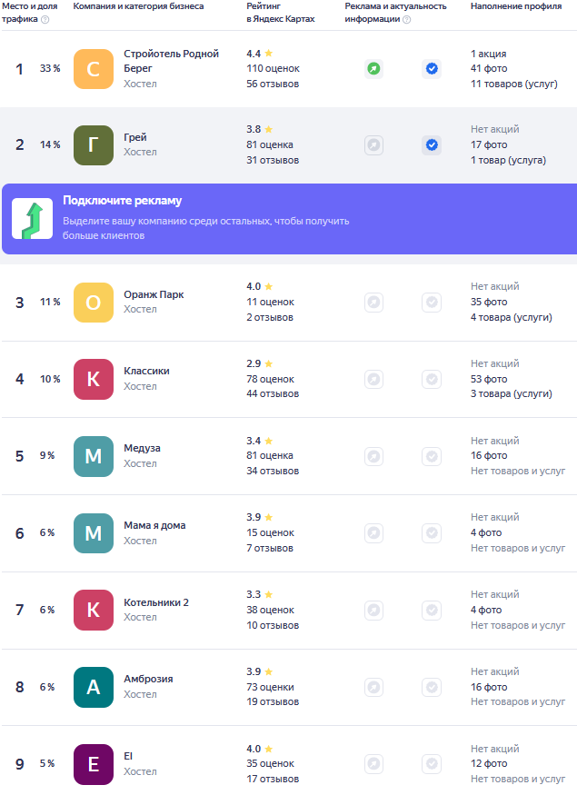The width and height of the screenshot is (577, 795).
Task: Open the company name 'El'
Action: [x=128, y=756]
